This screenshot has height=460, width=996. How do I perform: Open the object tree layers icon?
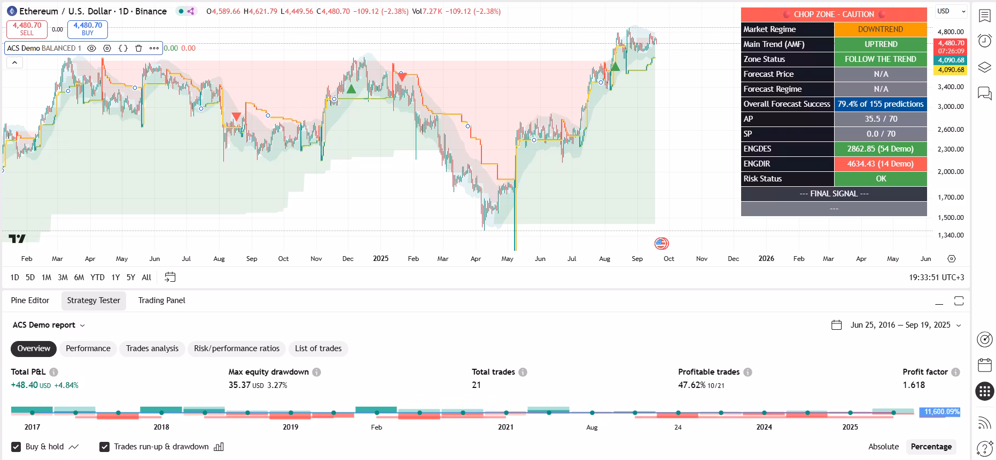tap(984, 67)
